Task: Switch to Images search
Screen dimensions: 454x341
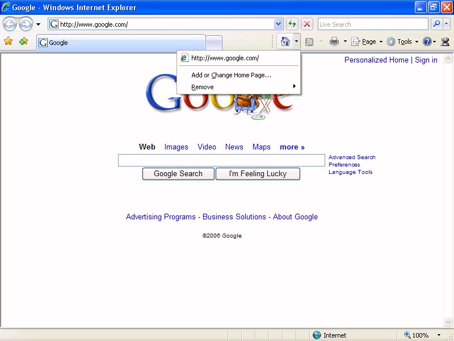Action: coord(176,147)
